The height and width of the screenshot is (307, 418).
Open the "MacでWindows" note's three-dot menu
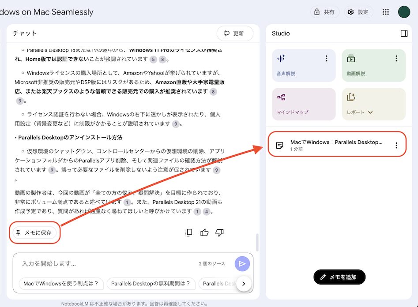(x=396, y=145)
